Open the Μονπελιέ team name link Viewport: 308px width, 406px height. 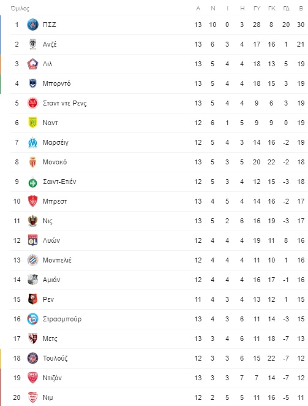click(x=57, y=260)
